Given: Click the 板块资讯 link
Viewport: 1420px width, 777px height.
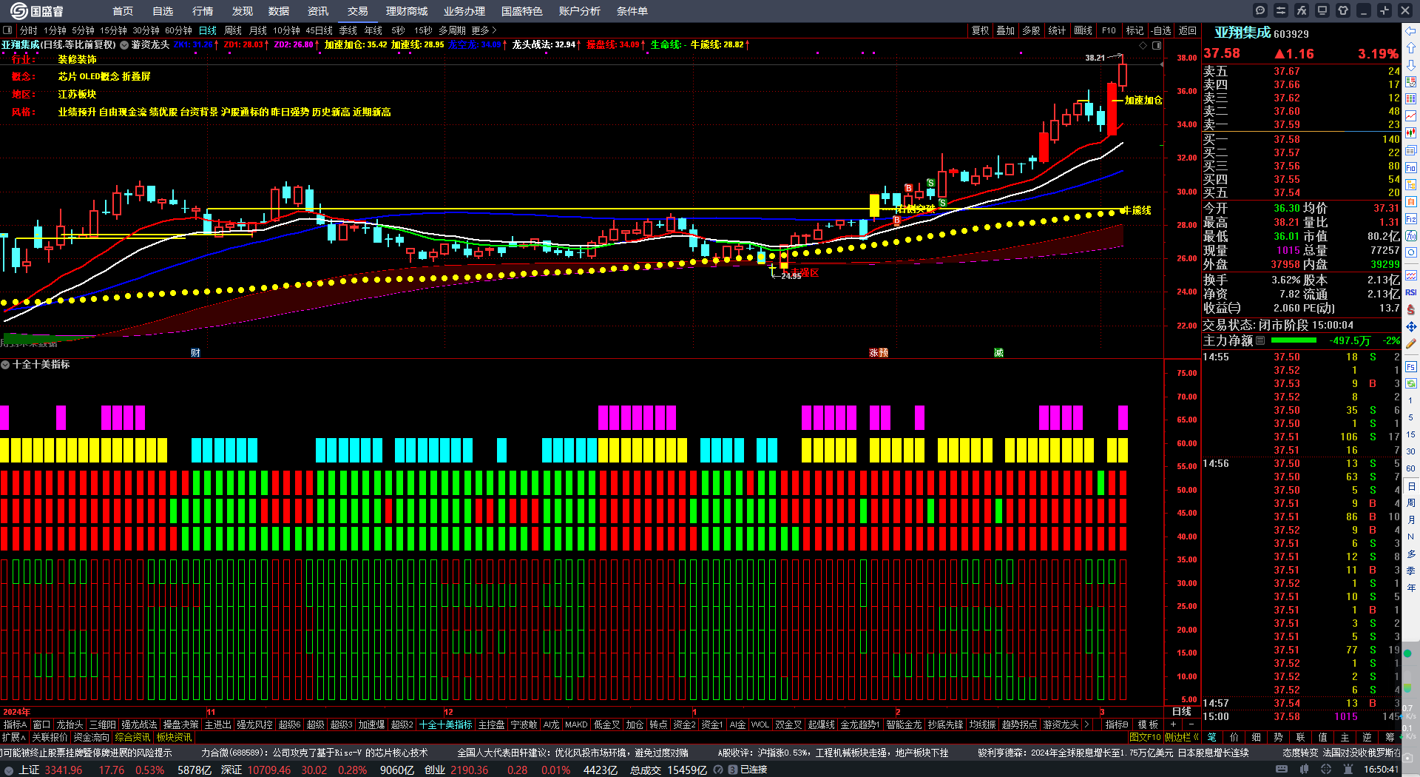Looking at the screenshot, I should click(174, 737).
